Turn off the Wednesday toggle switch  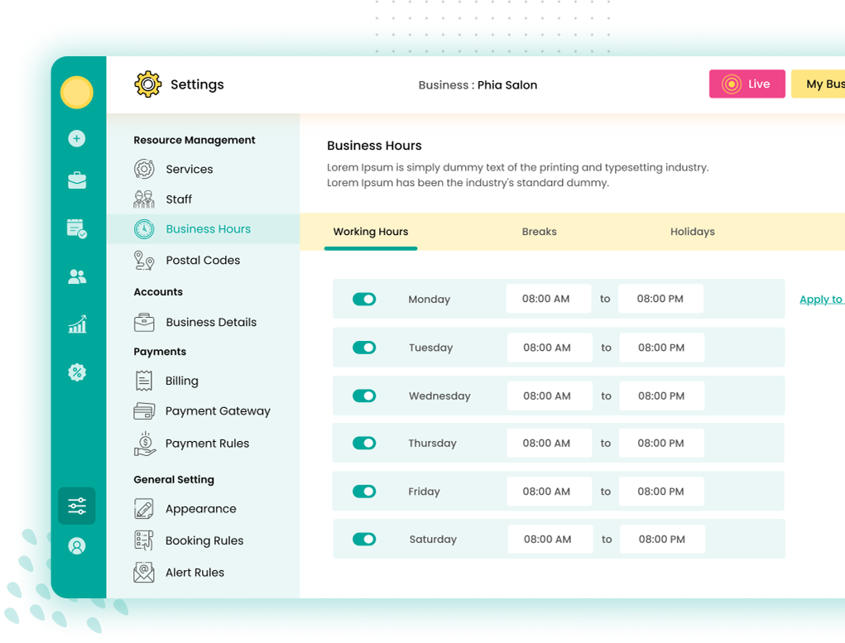pos(364,396)
